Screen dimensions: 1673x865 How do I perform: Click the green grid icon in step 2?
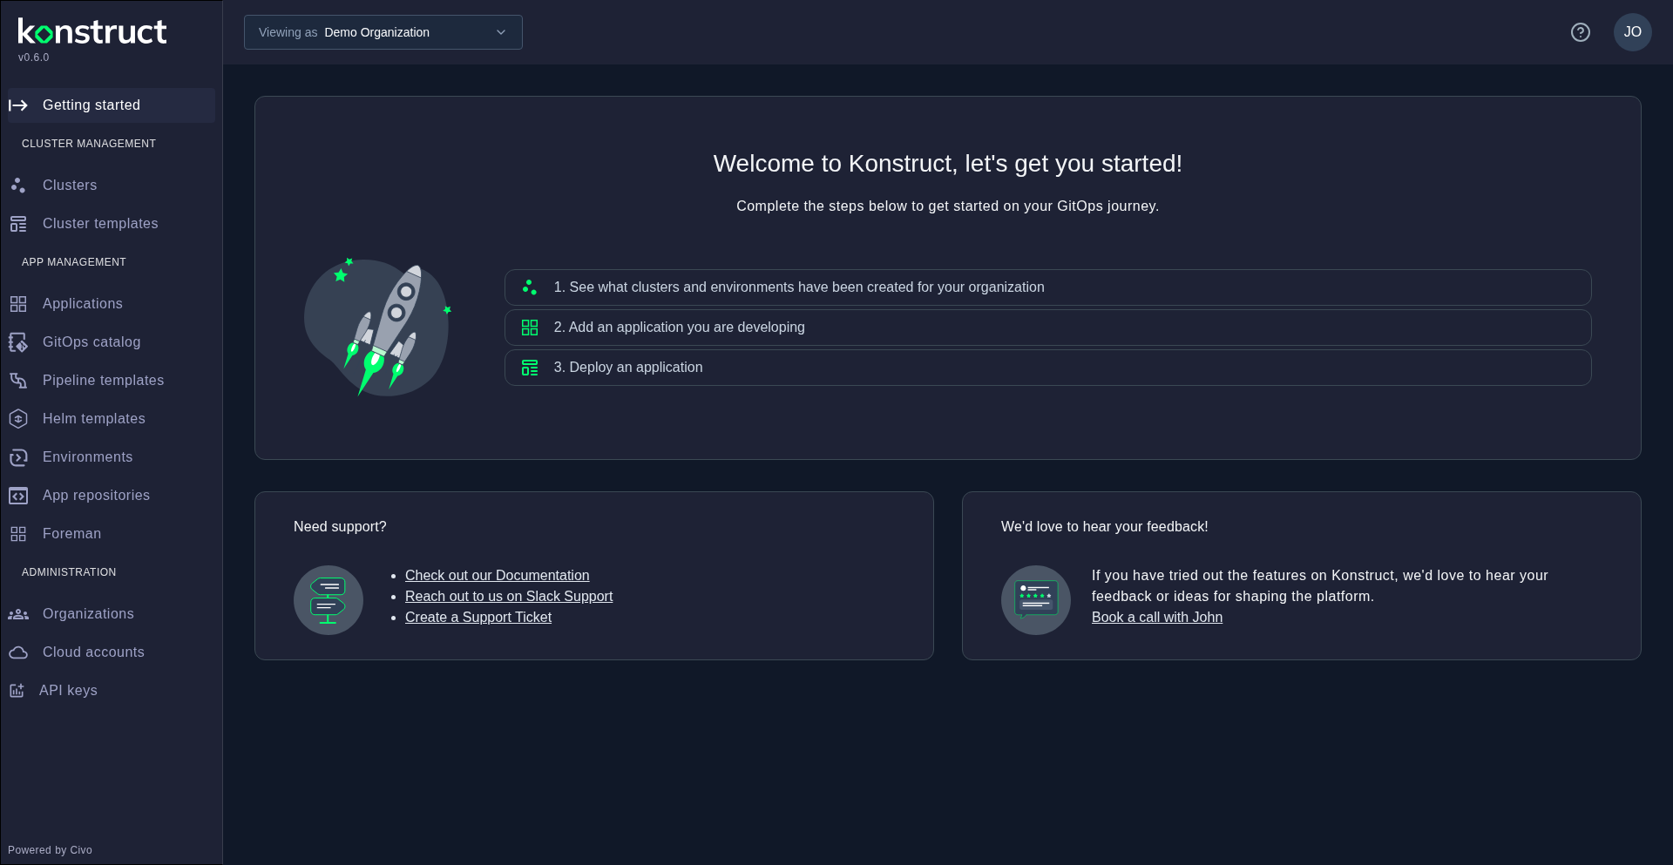pos(530,328)
